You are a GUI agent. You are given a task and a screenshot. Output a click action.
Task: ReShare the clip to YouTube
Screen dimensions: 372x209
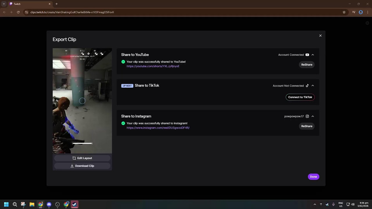[x=307, y=65]
